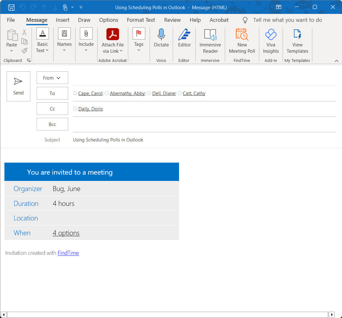Switch to the Options tab
Viewport: 342px width, 318px height.
click(109, 20)
